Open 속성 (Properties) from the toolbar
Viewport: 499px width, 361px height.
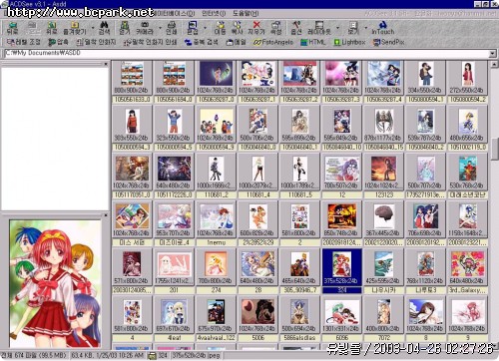(276, 28)
